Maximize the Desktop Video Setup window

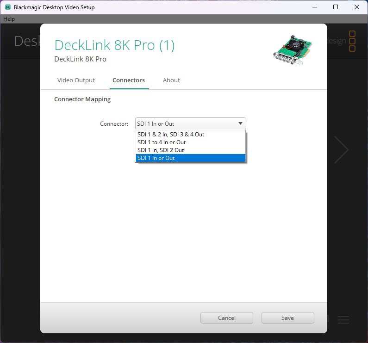coord(336,7)
